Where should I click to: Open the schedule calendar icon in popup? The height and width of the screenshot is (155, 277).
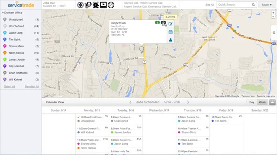(171, 32)
